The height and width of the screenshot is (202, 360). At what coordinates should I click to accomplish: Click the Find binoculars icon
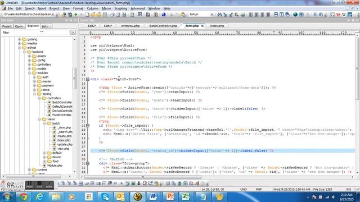[x=219, y=15]
